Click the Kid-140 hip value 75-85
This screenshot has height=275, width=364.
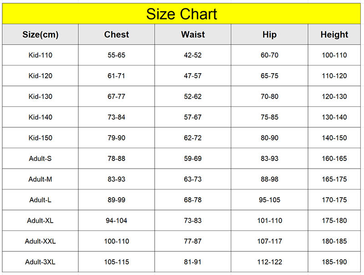[269, 117]
